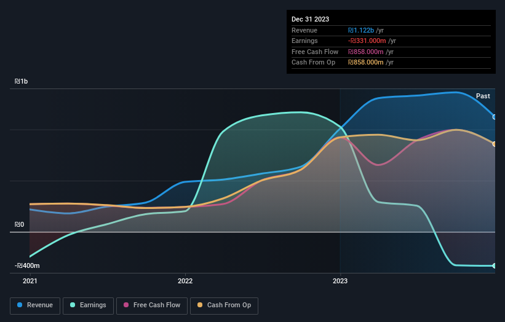Image resolution: width=505 pixels, height=322 pixels.
Task: Toggle the Earnings series in the legend
Action: (x=88, y=305)
